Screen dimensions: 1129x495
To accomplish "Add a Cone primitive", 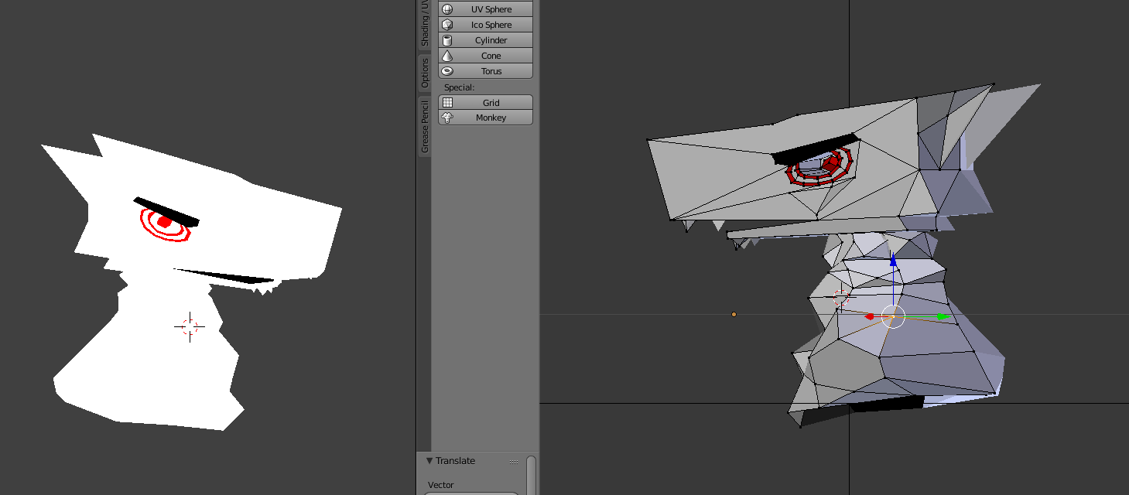I will pyautogui.click(x=485, y=56).
